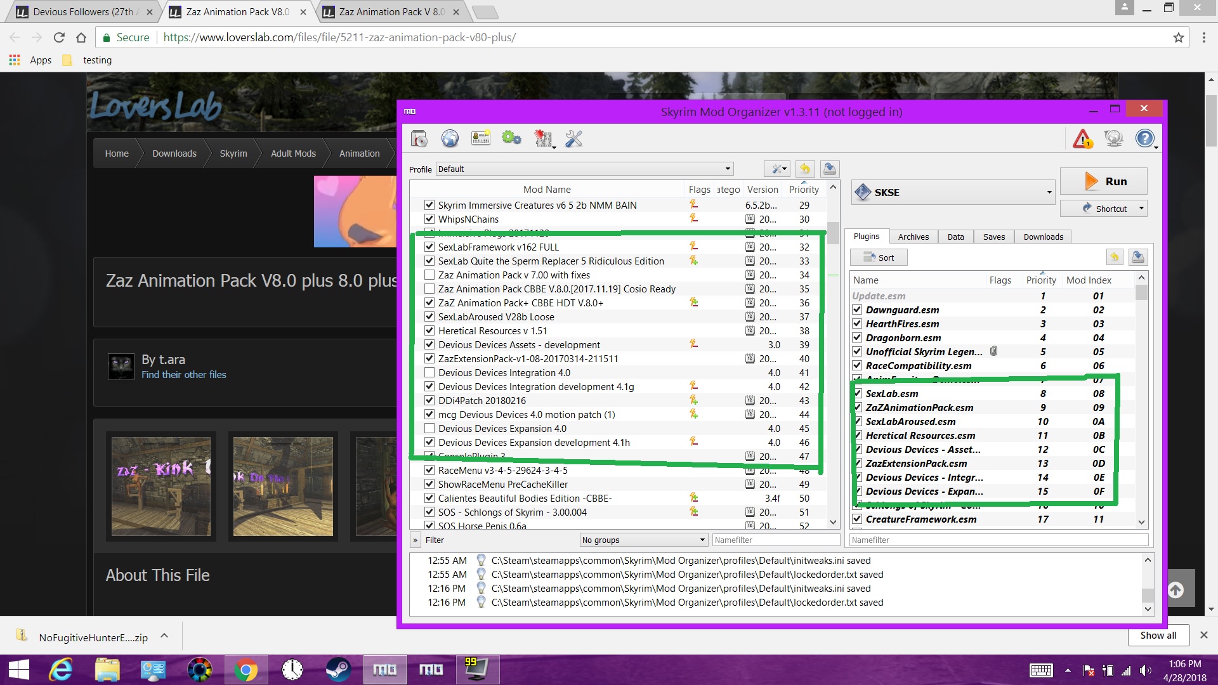Viewport: 1218px width, 685px height.
Task: Click the restore backup icon above plugin list
Action: (1115, 257)
